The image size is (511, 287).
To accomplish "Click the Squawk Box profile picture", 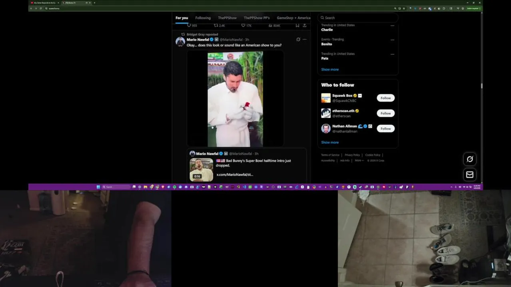I will coord(326,98).
